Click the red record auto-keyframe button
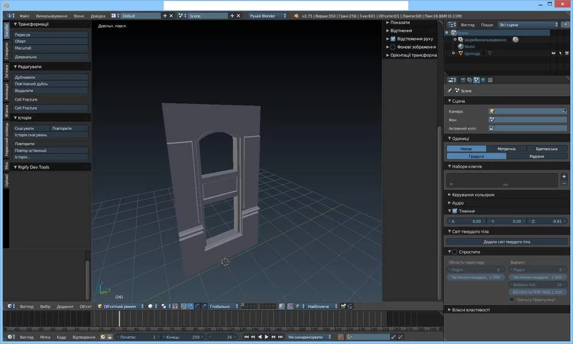This screenshot has height=344, width=573. tap(340, 337)
